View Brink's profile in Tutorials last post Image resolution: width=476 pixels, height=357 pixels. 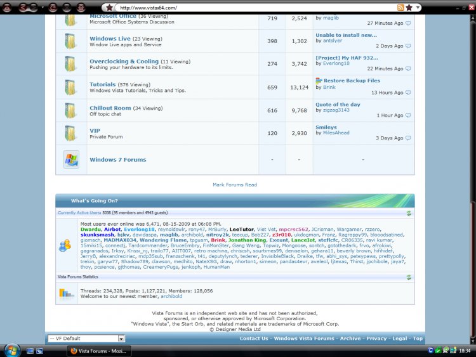pyautogui.click(x=329, y=87)
